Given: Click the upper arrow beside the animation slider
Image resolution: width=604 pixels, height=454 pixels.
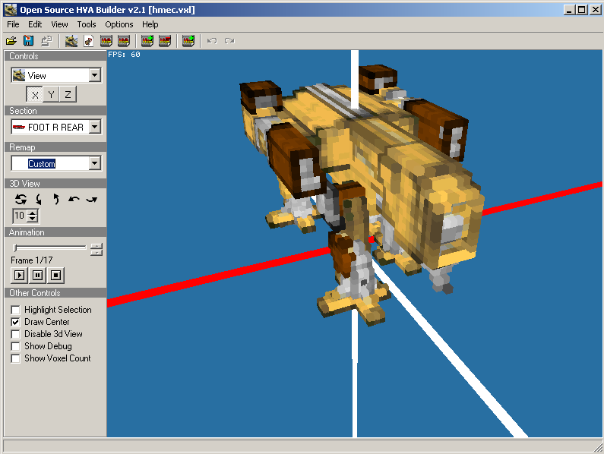Looking at the screenshot, I should pos(96,246).
